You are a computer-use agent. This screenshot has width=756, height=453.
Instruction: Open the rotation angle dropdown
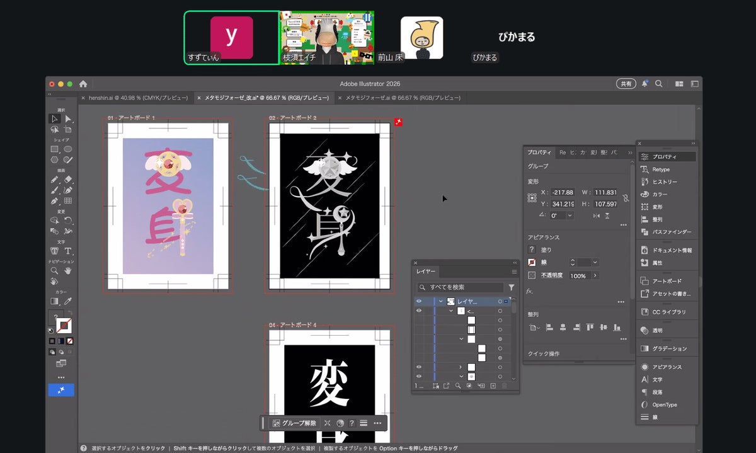(x=570, y=215)
